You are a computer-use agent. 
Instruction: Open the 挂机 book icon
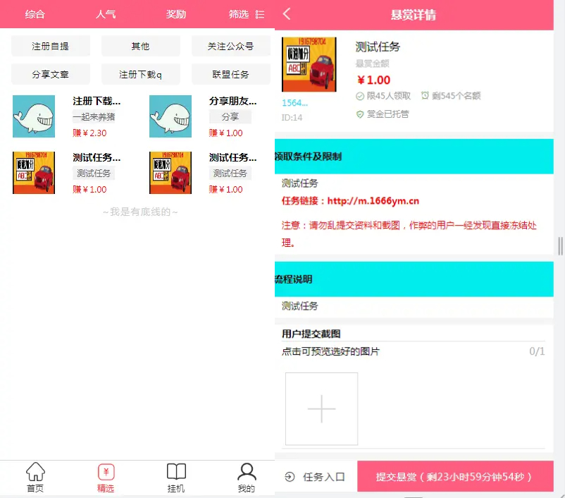(x=176, y=472)
